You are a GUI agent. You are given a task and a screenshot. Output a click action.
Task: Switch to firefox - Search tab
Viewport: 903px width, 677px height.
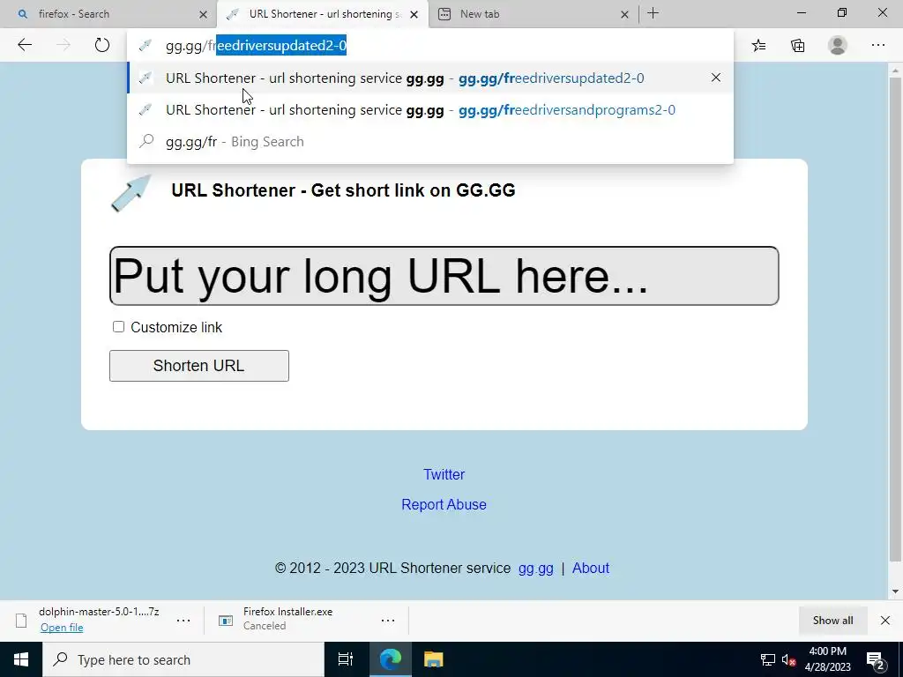pos(108,14)
